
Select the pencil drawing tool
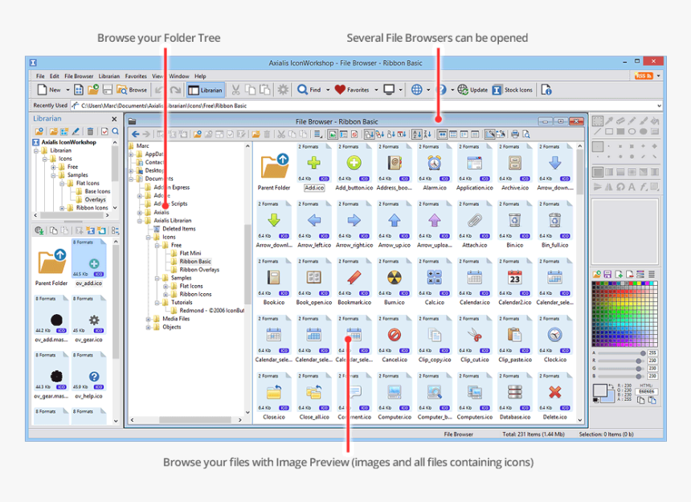(632, 120)
